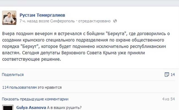The height and width of the screenshot is (110, 179).
Task: Click the share count number 14
Action: coord(173,75)
